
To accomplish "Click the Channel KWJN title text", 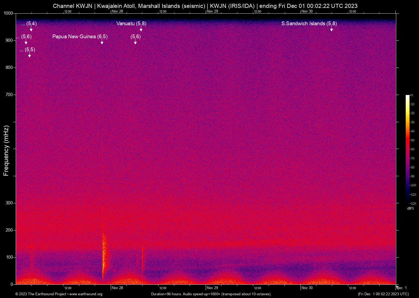I will coord(72,6).
